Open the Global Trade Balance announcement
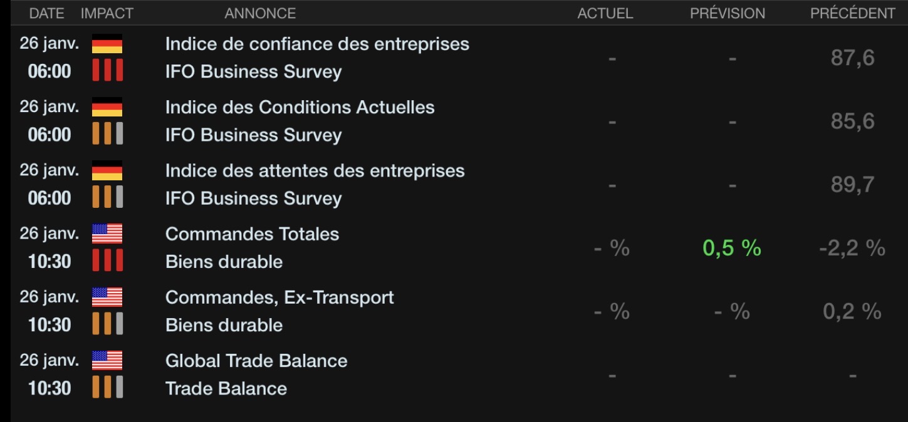Screen dimensions: 908x422 256,361
